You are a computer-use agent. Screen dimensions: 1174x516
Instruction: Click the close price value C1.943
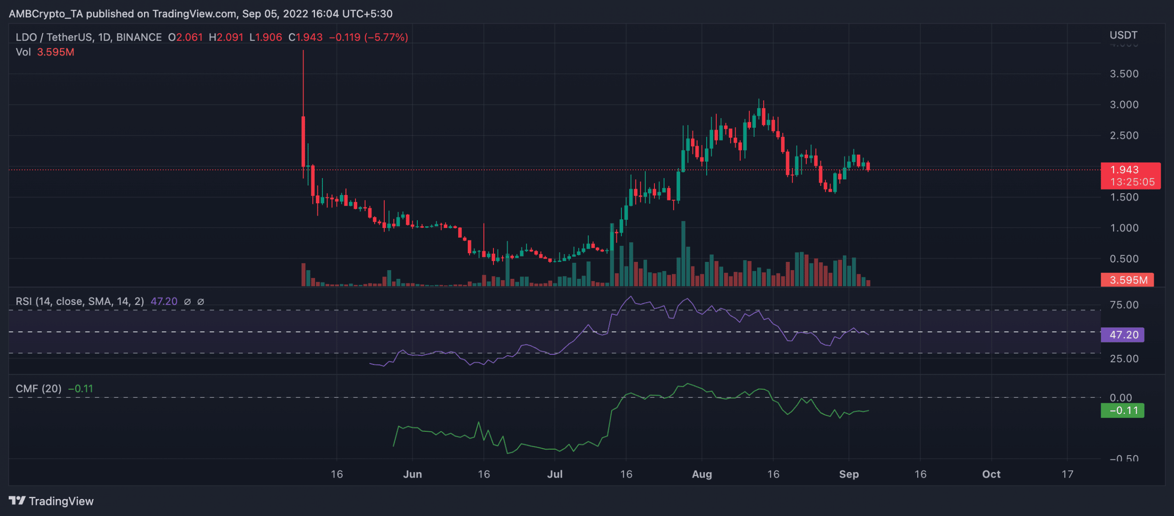pos(305,37)
